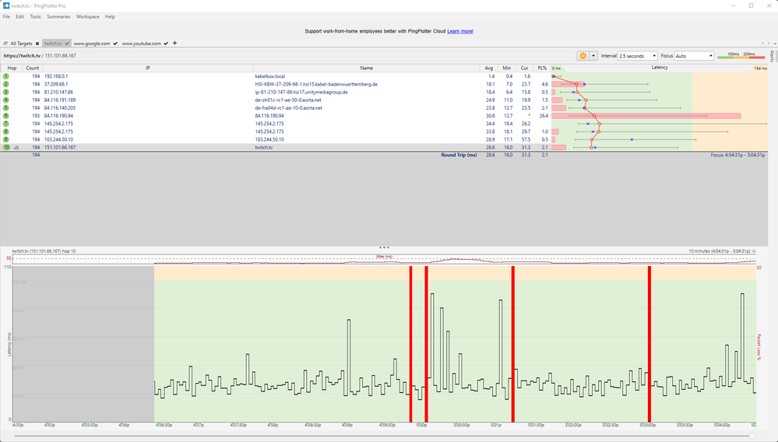
Task: Click the Avg column header
Action: pos(489,68)
